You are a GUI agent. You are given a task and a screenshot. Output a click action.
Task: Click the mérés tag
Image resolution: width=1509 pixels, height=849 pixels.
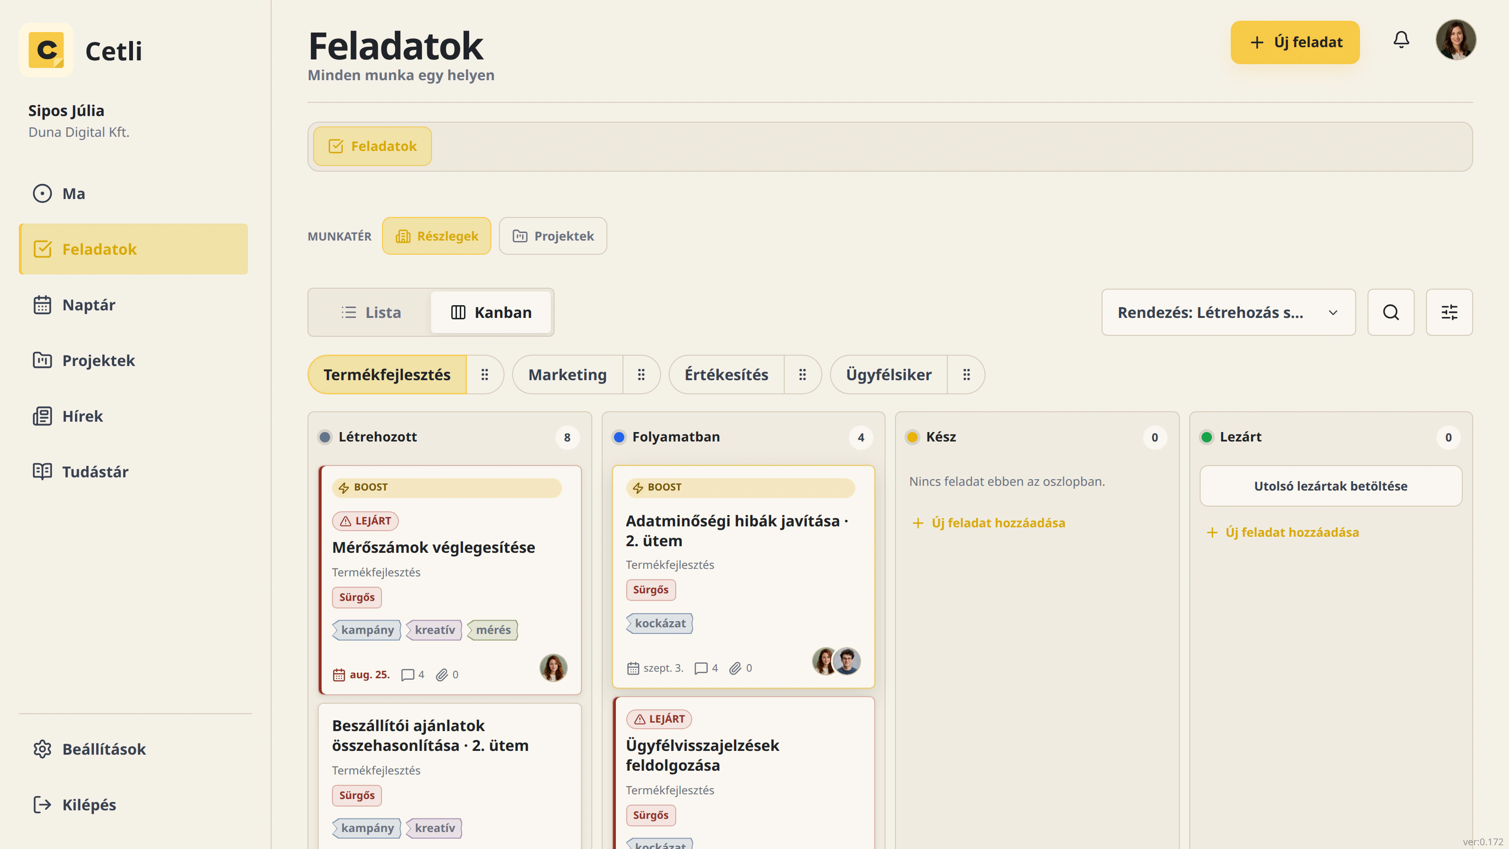493,630
